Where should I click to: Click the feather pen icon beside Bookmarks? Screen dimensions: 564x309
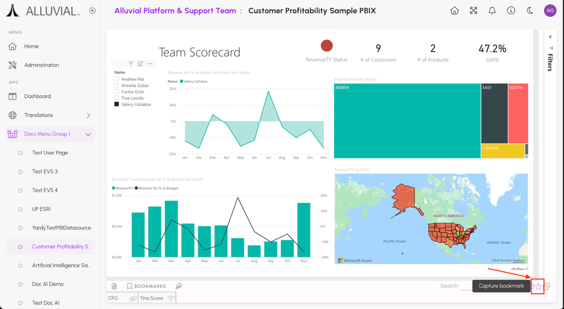179,286
